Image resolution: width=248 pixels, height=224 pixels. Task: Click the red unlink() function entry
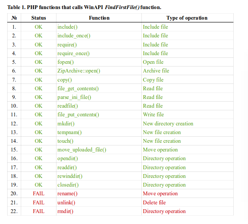66,202
